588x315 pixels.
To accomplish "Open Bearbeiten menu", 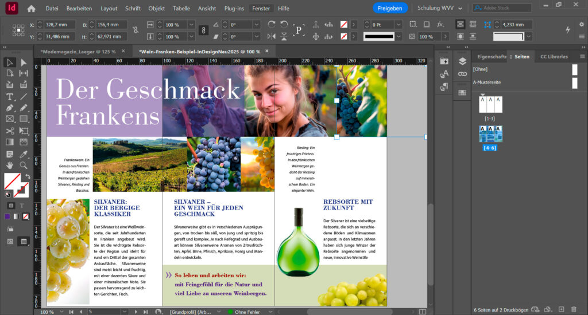I will tap(79, 8).
